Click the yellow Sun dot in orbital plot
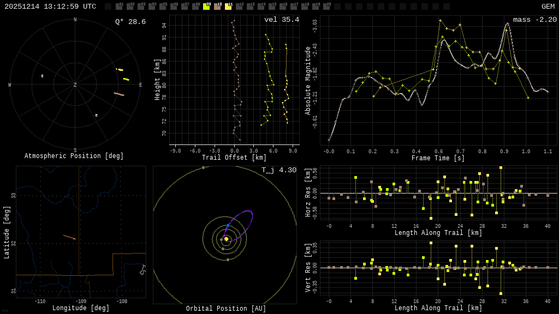Screen dimensions: 559x314 (x=226, y=239)
